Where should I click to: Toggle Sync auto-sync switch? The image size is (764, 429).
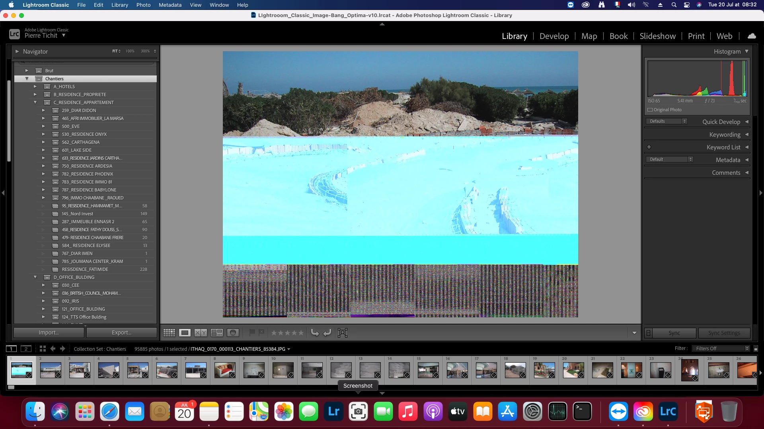pos(648,333)
